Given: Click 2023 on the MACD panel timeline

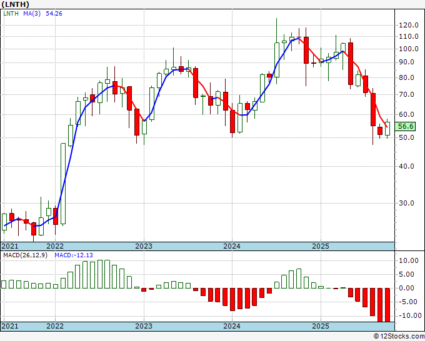Looking at the screenshot, I should pos(144,326).
